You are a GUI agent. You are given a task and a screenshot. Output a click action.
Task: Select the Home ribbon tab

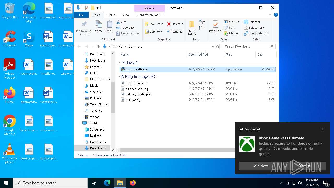96,15
